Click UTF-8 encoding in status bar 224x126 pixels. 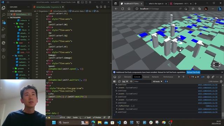(62, 118)
